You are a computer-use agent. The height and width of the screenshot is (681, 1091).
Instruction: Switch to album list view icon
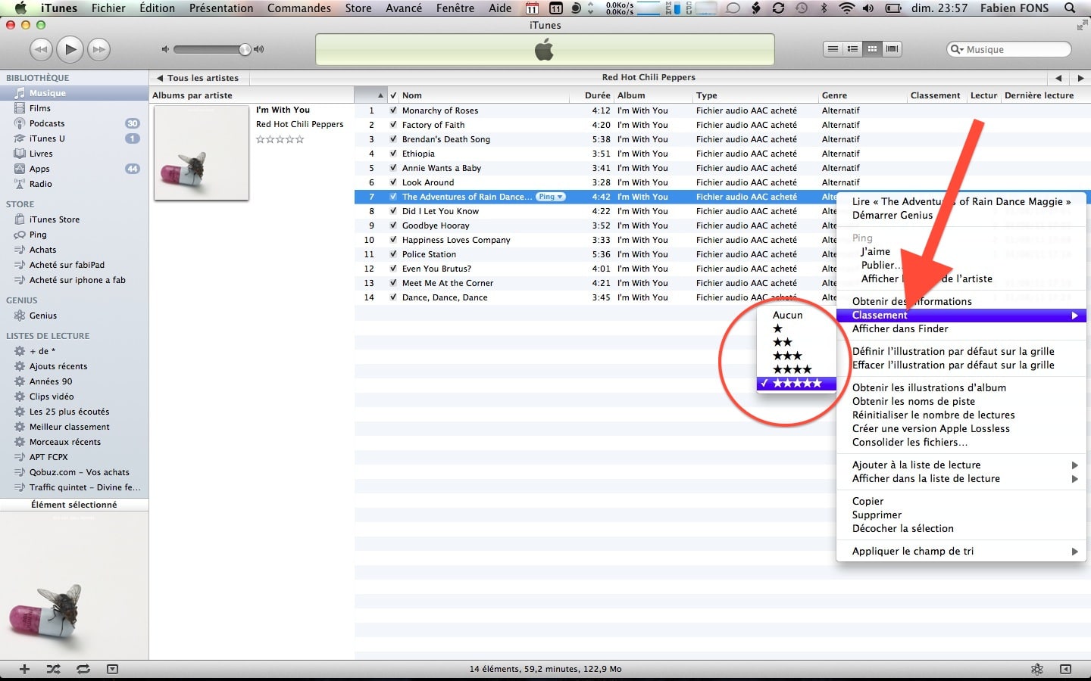852,49
